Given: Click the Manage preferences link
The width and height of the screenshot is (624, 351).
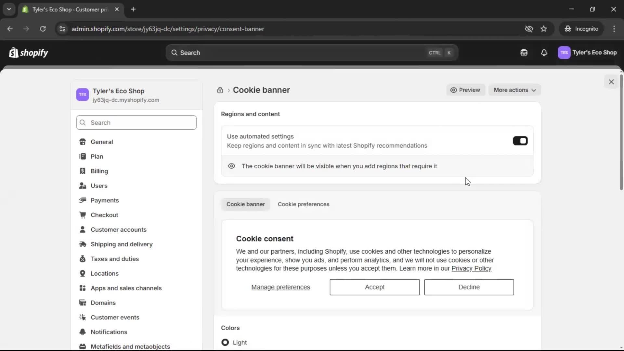Looking at the screenshot, I should 280,287.
